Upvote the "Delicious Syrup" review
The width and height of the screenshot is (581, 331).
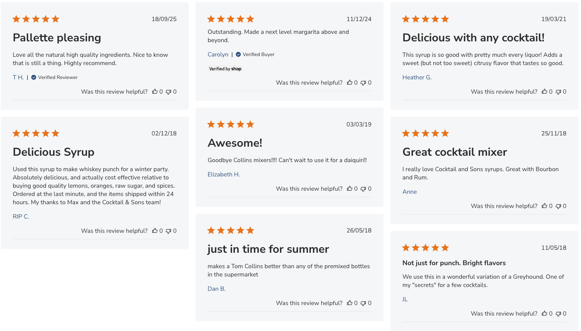point(154,231)
